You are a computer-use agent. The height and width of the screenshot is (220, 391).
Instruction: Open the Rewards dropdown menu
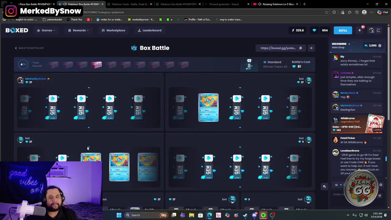(79, 30)
